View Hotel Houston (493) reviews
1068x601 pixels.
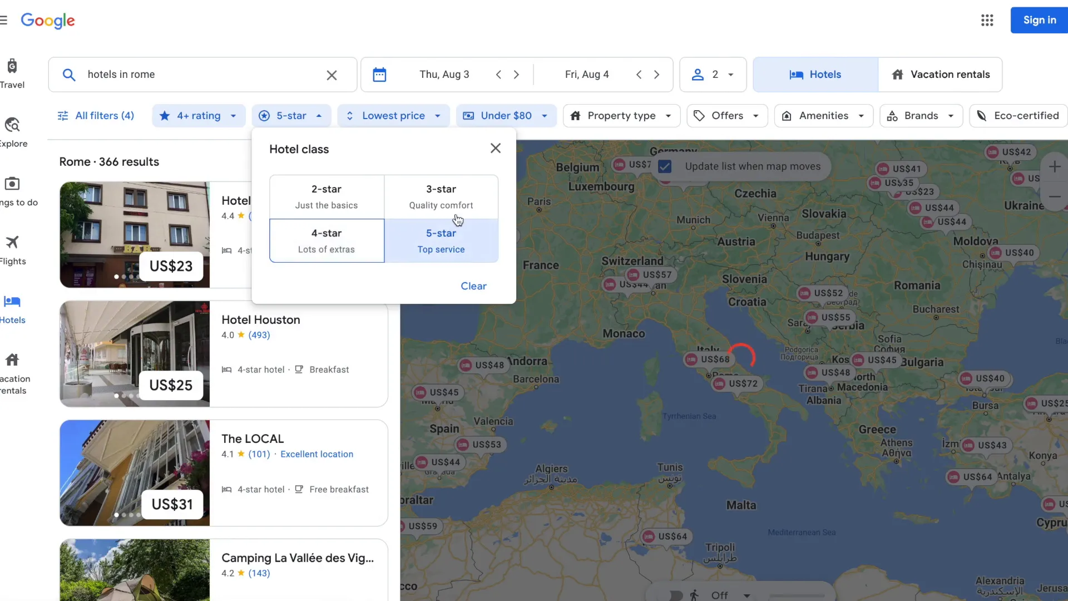pos(259,335)
